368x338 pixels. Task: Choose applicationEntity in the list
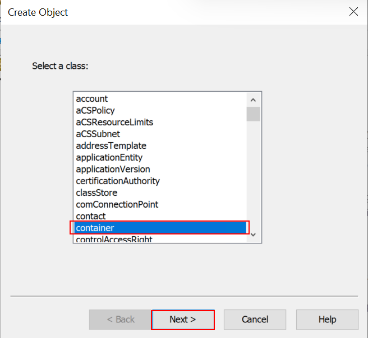109,158
